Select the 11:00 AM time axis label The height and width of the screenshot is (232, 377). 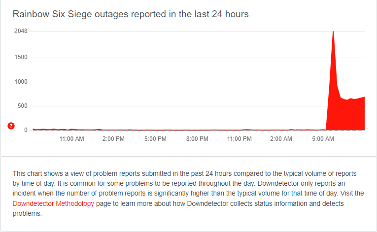click(x=71, y=139)
